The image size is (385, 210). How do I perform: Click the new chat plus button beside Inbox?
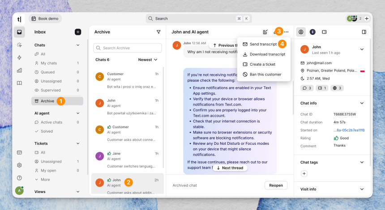(x=78, y=32)
